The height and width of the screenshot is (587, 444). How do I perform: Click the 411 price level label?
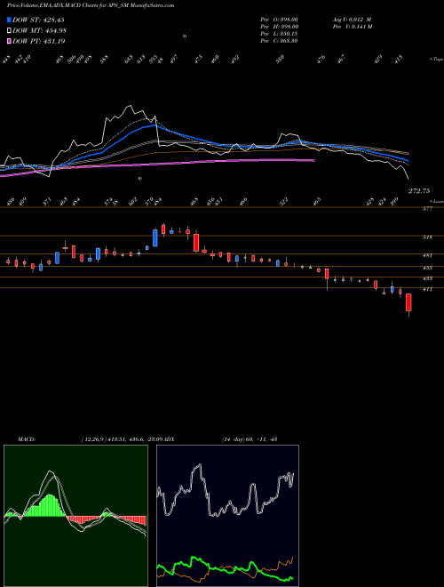(427, 289)
